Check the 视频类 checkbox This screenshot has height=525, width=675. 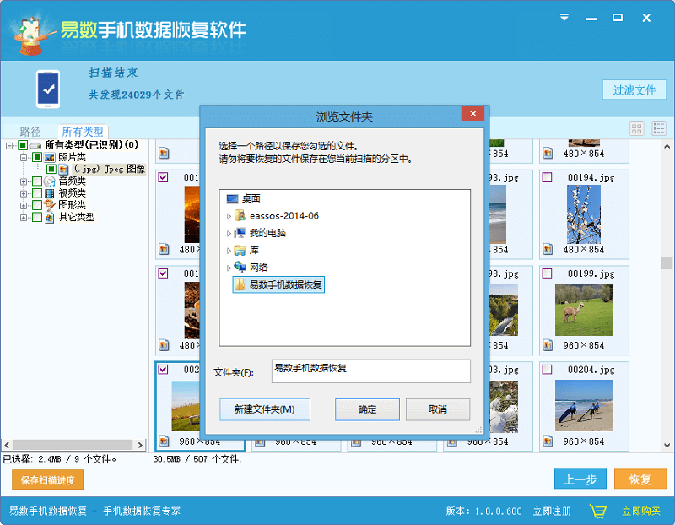pos(37,193)
